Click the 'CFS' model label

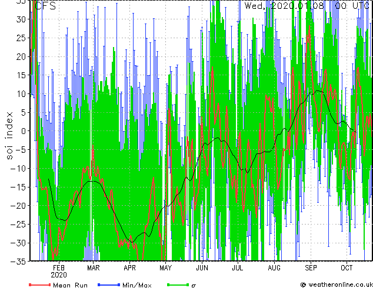pyautogui.click(x=45, y=6)
